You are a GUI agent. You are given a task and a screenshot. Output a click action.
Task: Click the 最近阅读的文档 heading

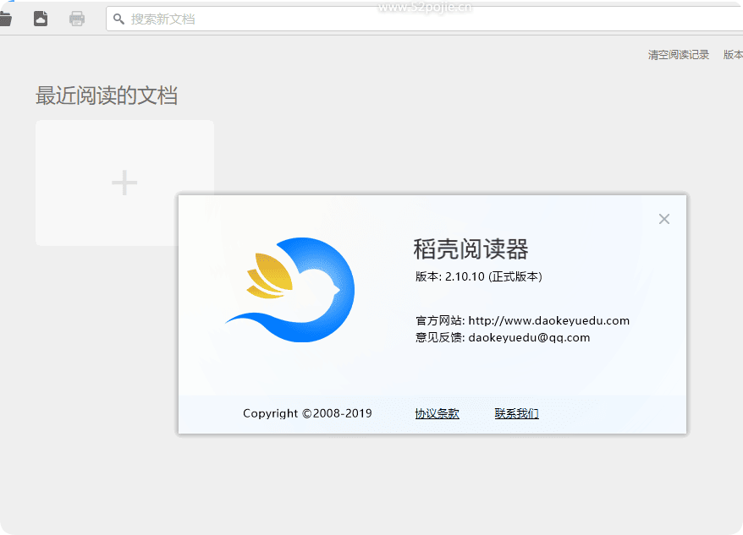[107, 96]
